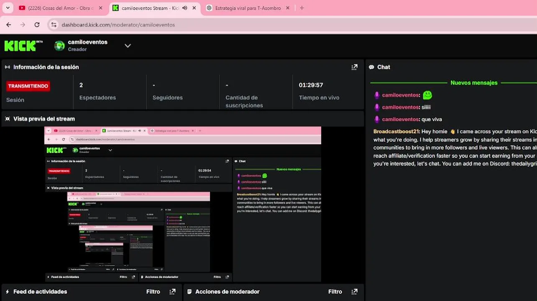Screen dimensions: 537x301
Task: Click the session broadcast signal icon
Action: (x=7, y=67)
